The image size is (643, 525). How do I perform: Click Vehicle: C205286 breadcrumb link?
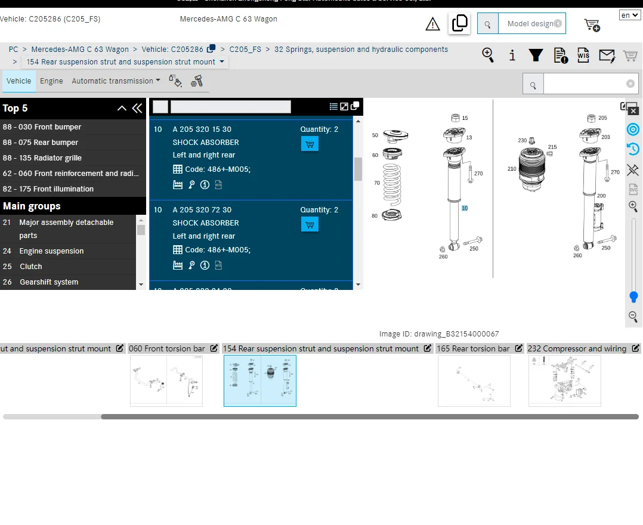pyautogui.click(x=172, y=49)
